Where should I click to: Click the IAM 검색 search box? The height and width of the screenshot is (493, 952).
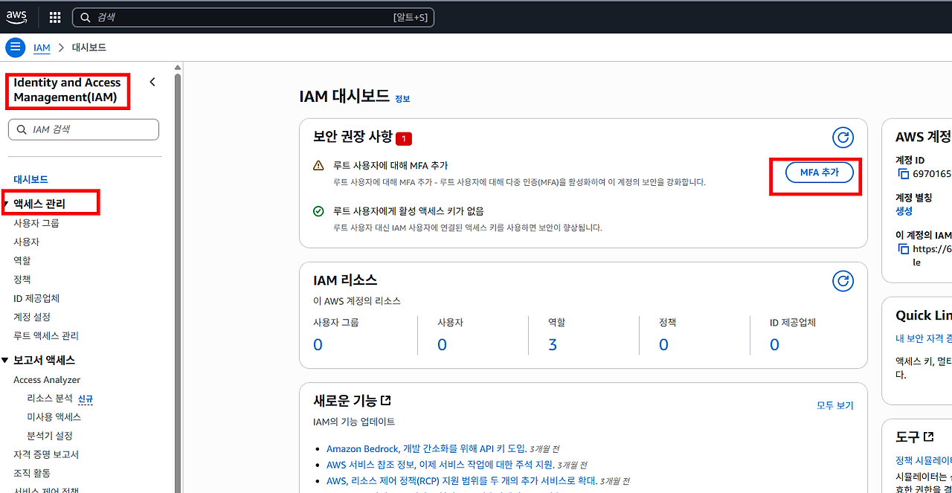83,129
